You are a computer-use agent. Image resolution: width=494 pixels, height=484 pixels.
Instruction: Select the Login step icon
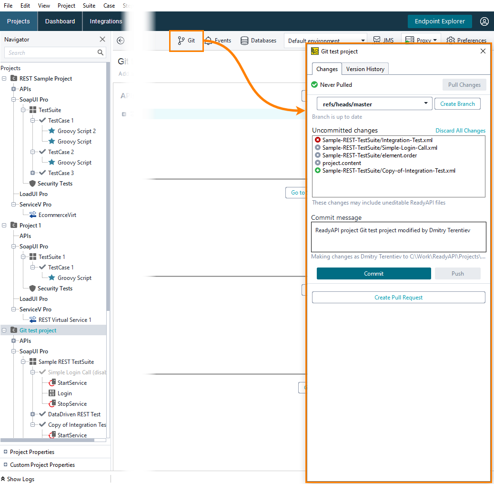click(52, 393)
